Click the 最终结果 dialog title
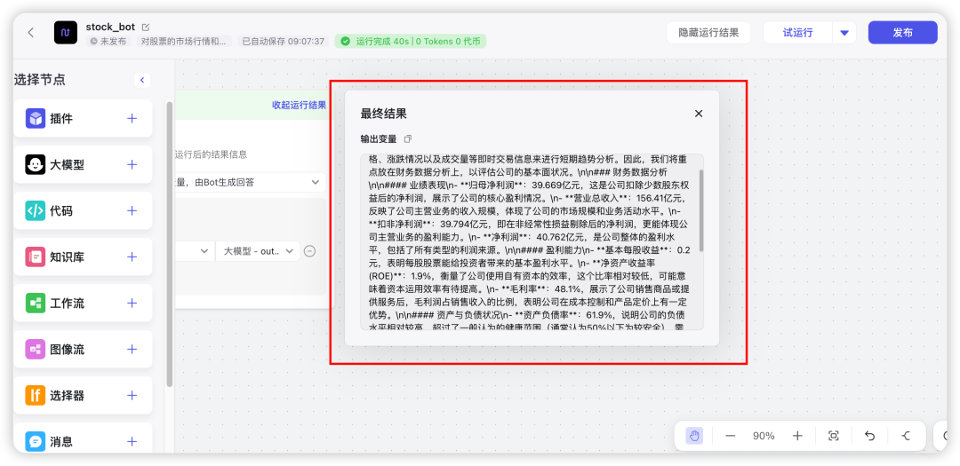Image resolution: width=960 pixels, height=466 pixels. [384, 114]
